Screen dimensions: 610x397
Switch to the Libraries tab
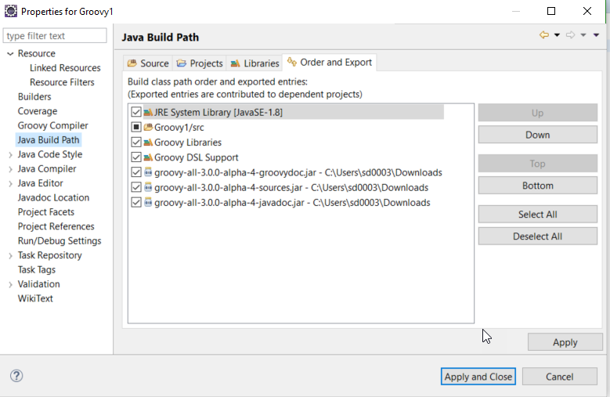255,63
